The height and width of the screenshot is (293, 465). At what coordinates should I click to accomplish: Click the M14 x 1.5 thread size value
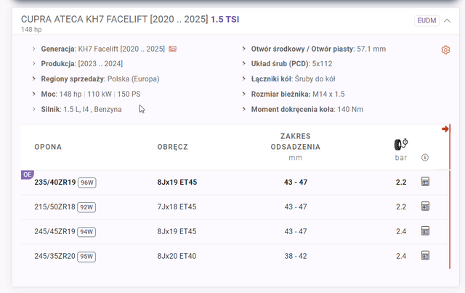pos(328,94)
